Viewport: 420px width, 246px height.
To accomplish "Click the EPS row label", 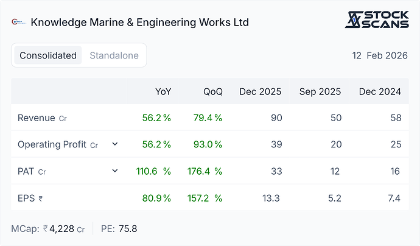I will [27, 198].
